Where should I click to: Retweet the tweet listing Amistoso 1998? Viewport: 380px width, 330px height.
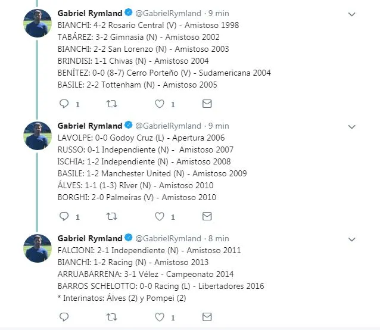pyautogui.click(x=111, y=104)
